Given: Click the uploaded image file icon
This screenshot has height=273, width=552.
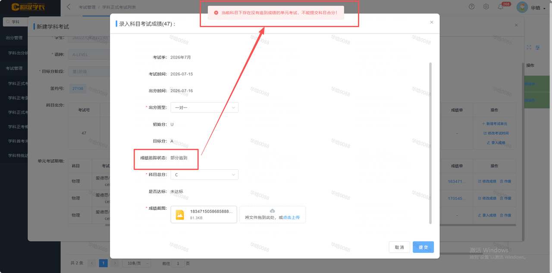Looking at the screenshot, I should [180, 214].
